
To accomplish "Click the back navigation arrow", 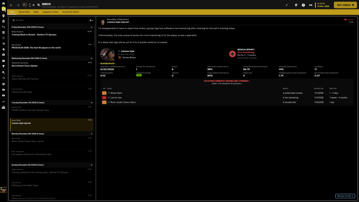I will click(x=11, y=5).
